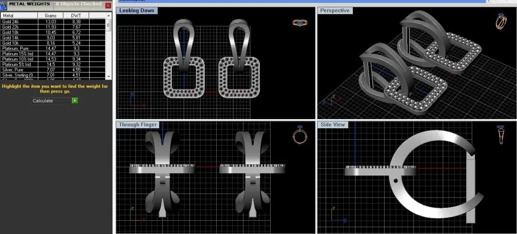The height and width of the screenshot is (234, 517).
Task: Activate the Side View viewport label
Action: [333, 125]
